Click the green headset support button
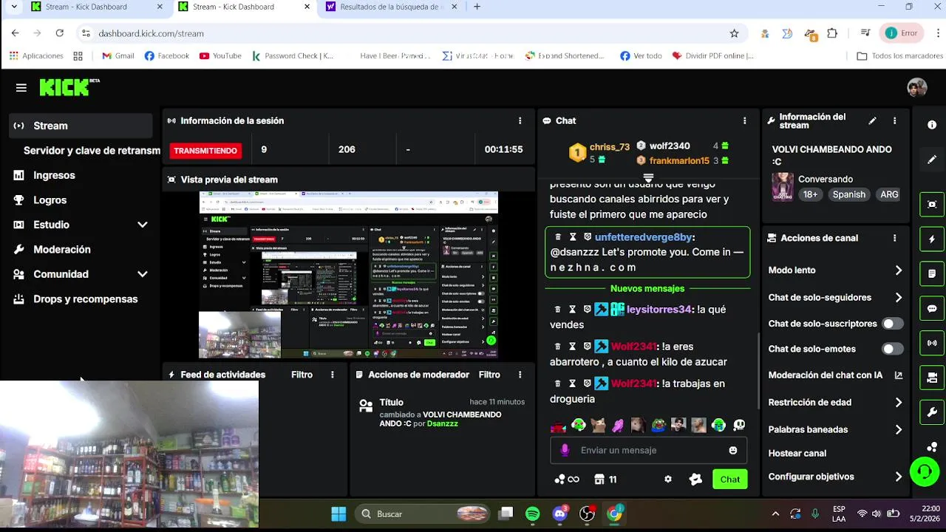 925,471
